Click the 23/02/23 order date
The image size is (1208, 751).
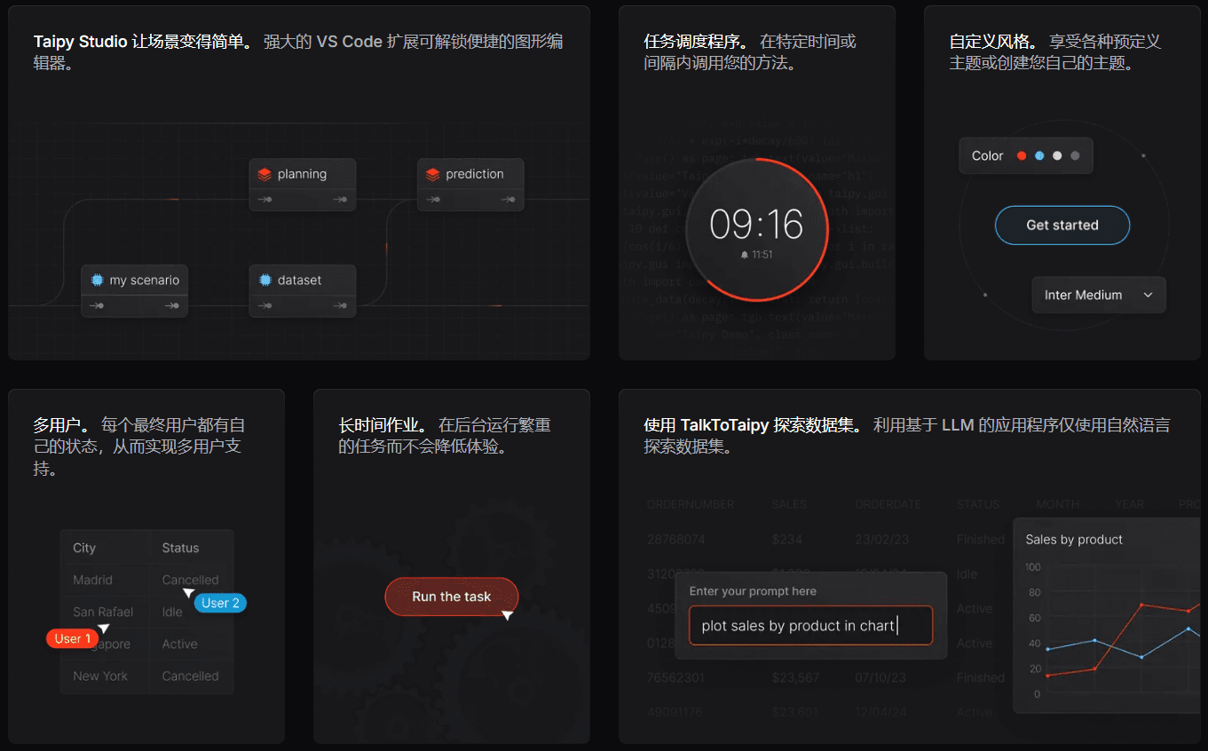[x=881, y=539]
